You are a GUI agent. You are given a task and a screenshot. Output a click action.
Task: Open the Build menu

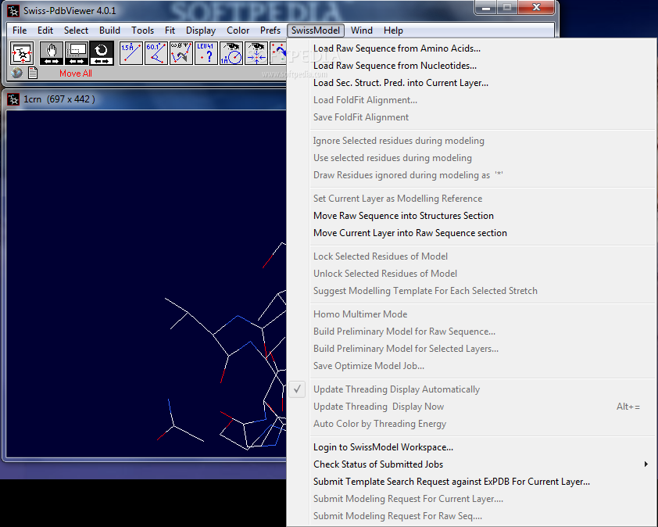(x=109, y=30)
